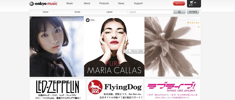This screenshot has height=100, width=235.
Task: Open the News menu
Action: point(121,3)
